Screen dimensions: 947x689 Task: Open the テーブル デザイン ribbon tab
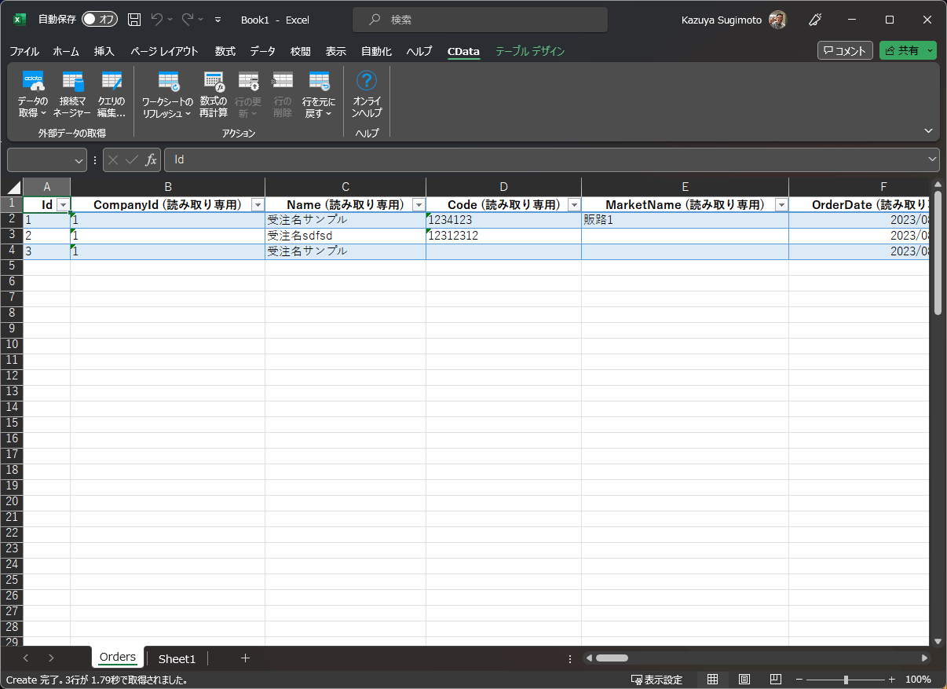530,51
